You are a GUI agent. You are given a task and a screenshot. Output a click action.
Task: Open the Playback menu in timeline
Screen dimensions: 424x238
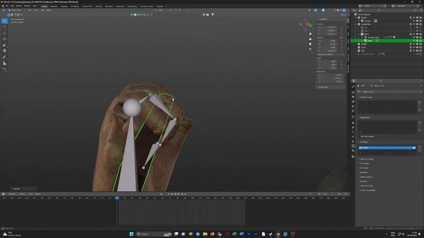[12, 194]
